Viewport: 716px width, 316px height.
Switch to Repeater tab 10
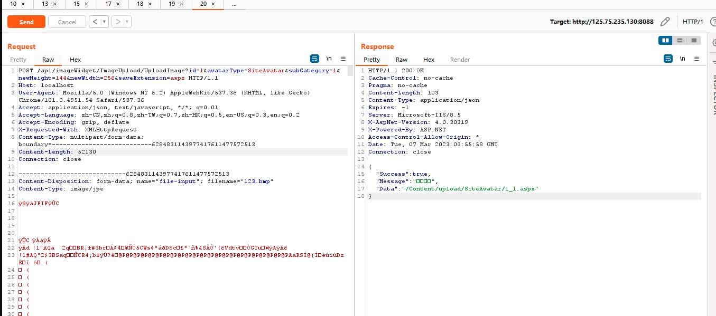click(13, 4)
